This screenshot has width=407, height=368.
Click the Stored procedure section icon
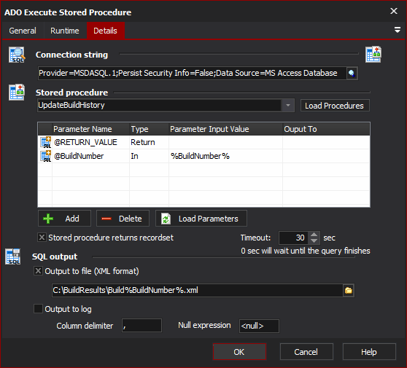pyautogui.click(x=17, y=93)
